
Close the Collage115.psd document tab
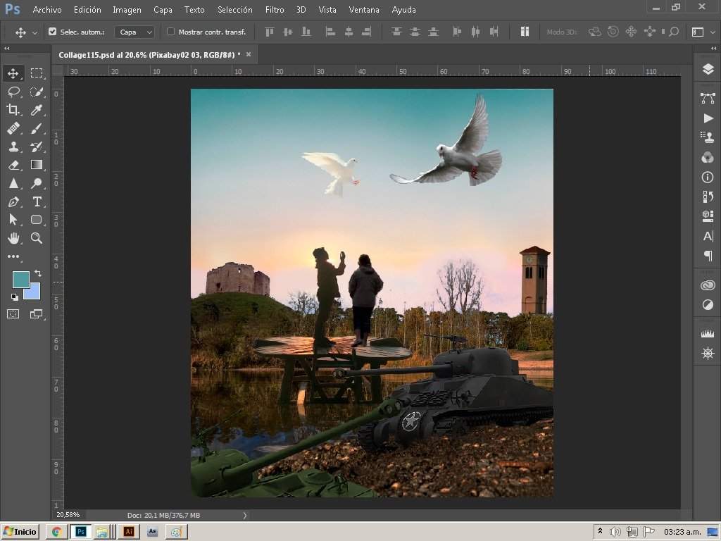(249, 54)
